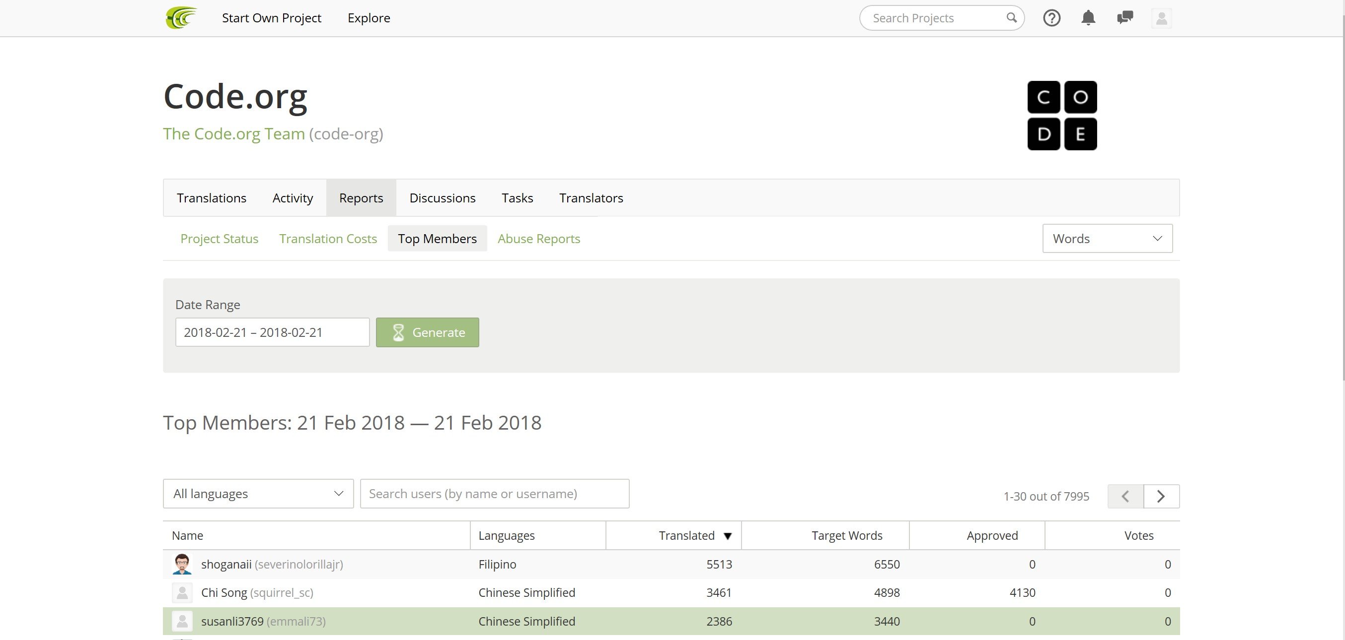Open the All languages filter dropdown

258,494
